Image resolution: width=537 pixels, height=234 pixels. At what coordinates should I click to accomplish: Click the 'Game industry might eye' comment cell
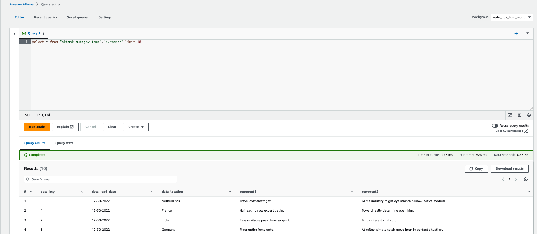pos(404,201)
